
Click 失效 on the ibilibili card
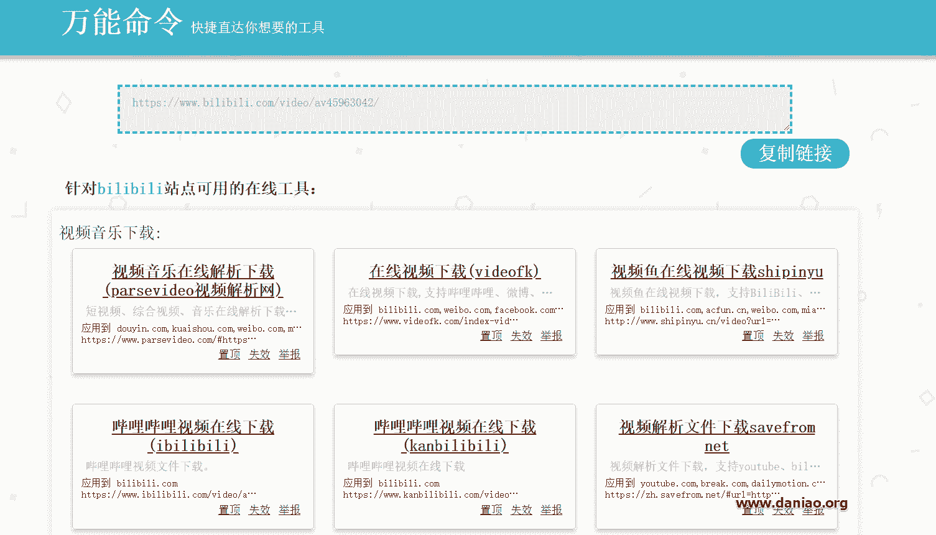point(259,509)
